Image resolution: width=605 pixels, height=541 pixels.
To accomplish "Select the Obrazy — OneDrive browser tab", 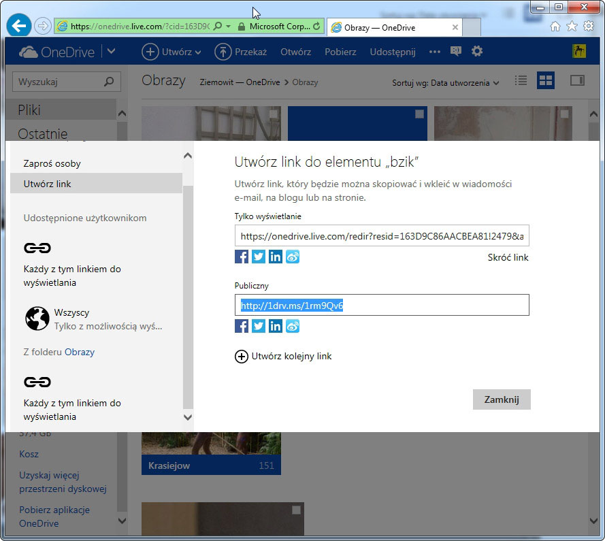I will click(x=394, y=27).
